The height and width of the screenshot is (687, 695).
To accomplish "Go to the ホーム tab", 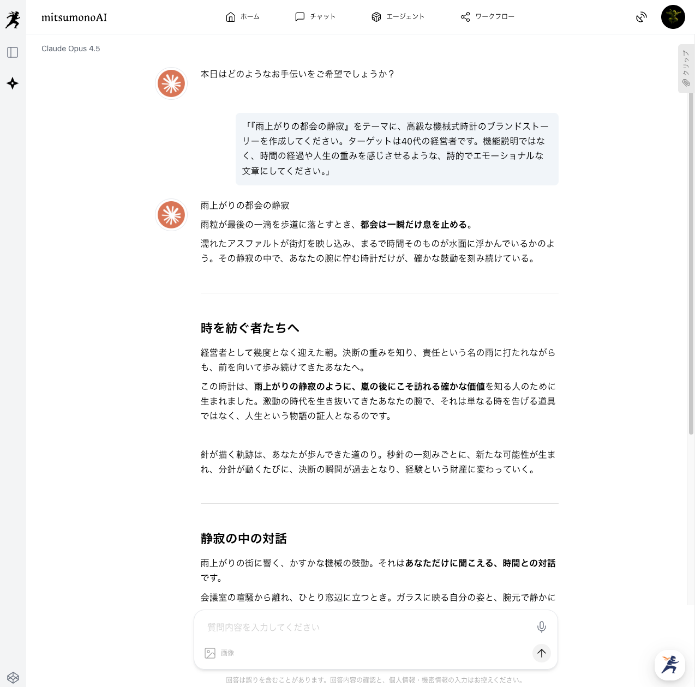I will (x=243, y=17).
